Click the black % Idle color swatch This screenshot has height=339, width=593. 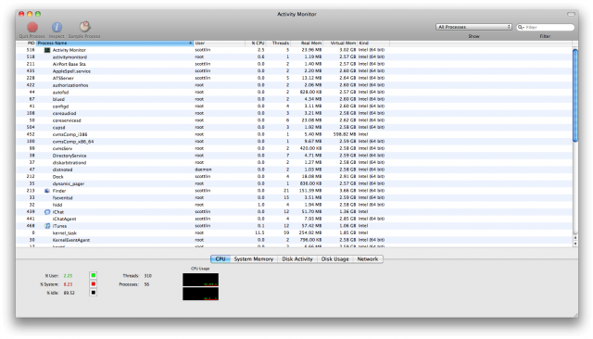coord(93,293)
